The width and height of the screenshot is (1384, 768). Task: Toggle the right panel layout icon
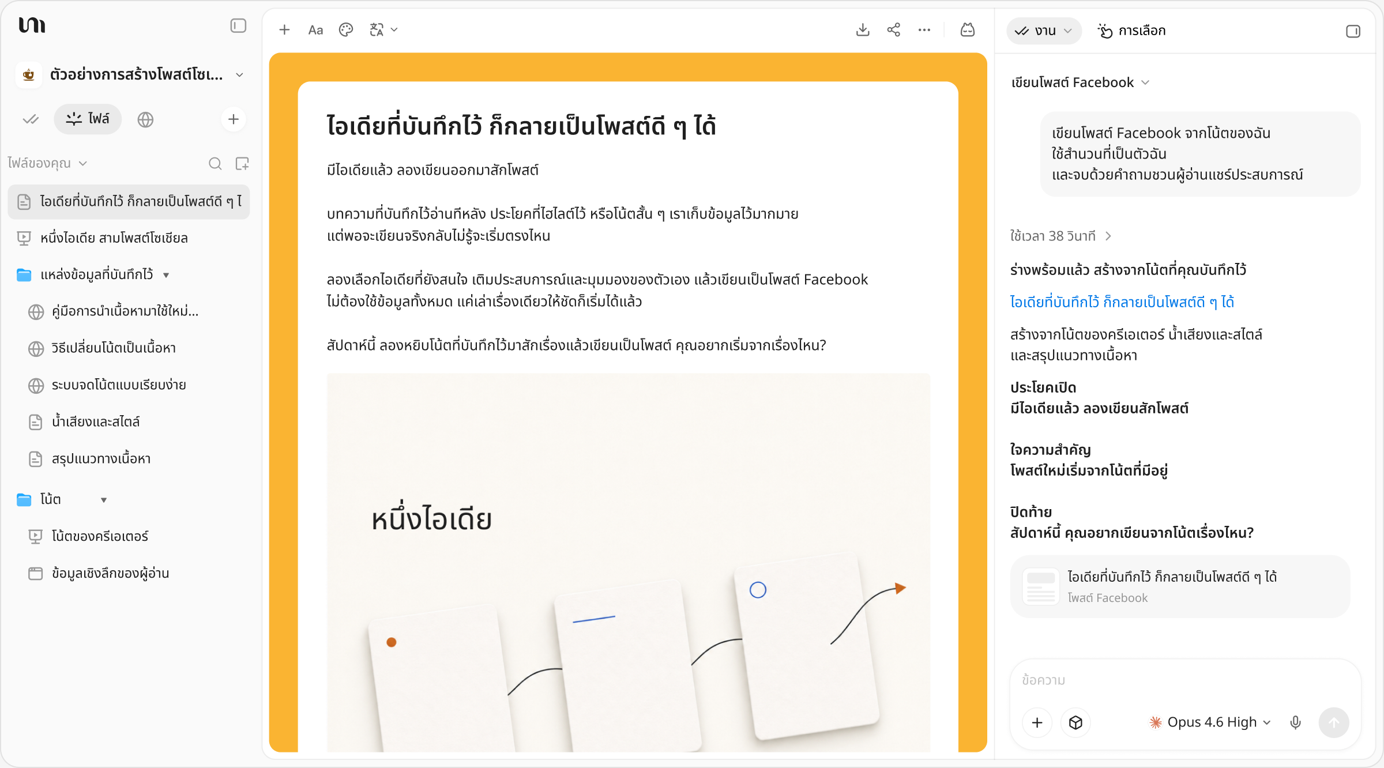1353,31
